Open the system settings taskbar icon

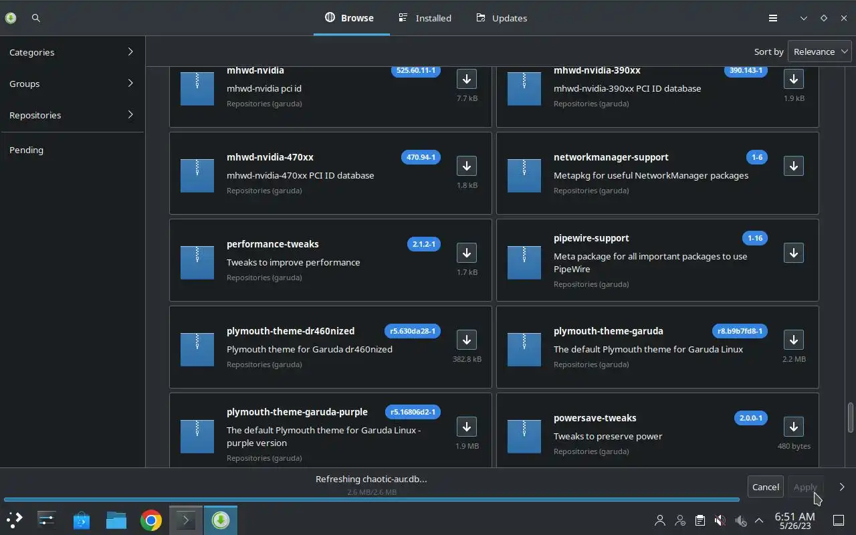[47, 520]
